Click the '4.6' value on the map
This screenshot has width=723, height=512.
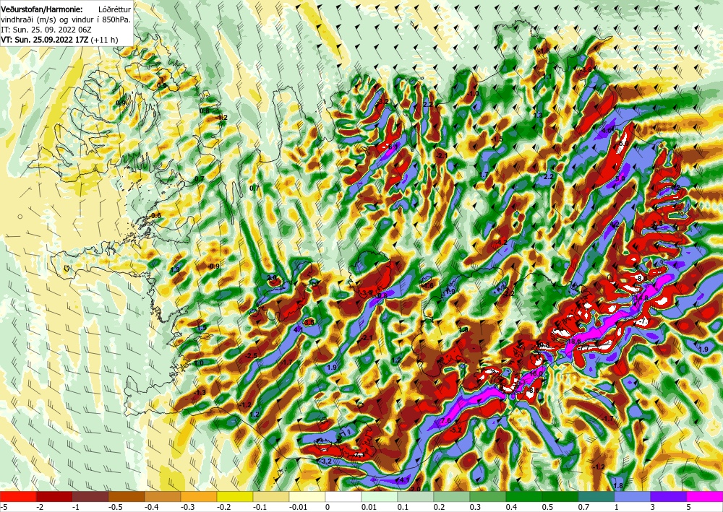608,131
